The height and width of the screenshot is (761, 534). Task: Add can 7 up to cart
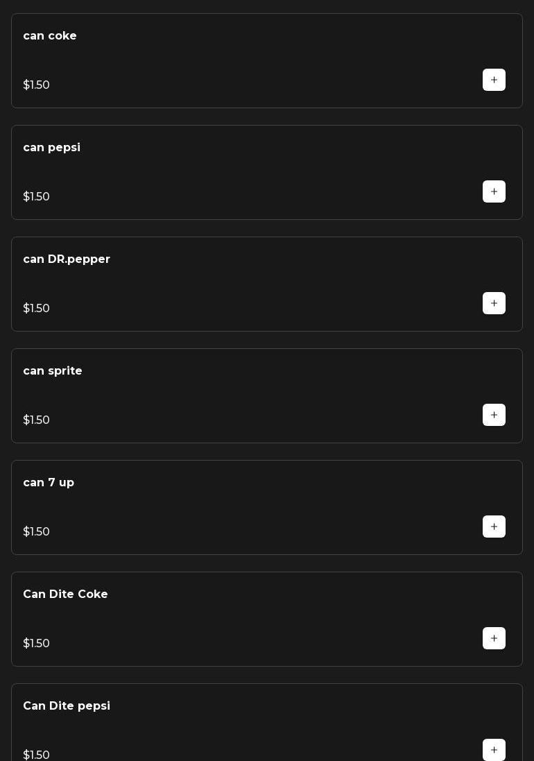[494, 527]
